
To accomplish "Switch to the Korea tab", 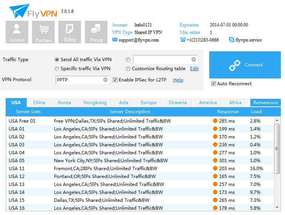I will point(64,103).
